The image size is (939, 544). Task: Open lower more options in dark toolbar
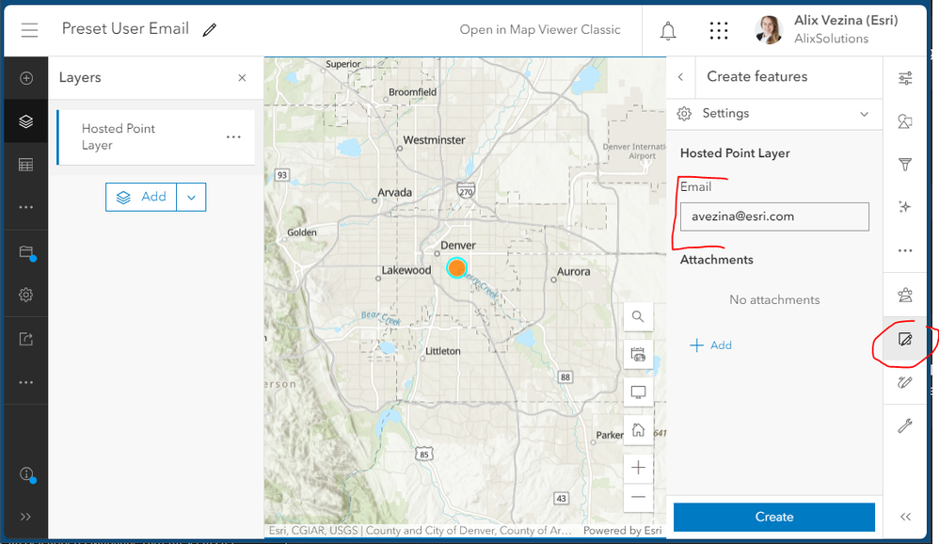pos(25,382)
